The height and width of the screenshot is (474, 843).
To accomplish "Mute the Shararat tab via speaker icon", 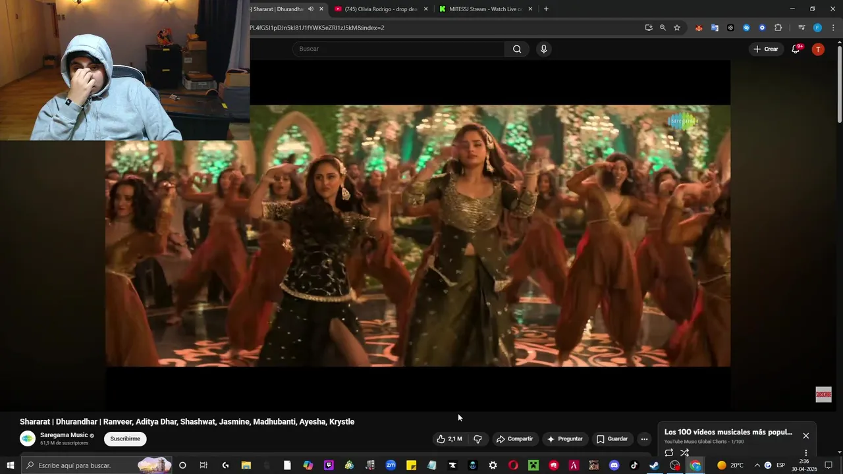I will [x=310, y=9].
